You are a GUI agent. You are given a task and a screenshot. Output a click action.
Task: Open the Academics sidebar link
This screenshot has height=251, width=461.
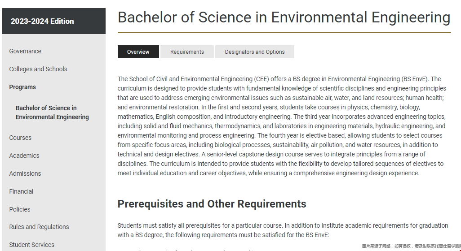click(x=24, y=156)
